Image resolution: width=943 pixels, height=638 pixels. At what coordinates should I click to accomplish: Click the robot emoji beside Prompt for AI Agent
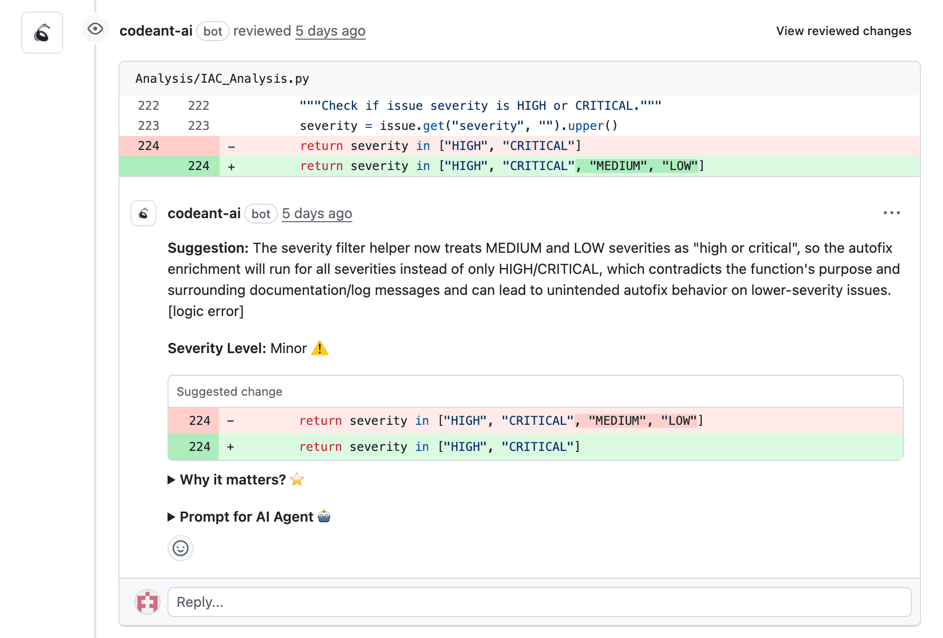324,516
